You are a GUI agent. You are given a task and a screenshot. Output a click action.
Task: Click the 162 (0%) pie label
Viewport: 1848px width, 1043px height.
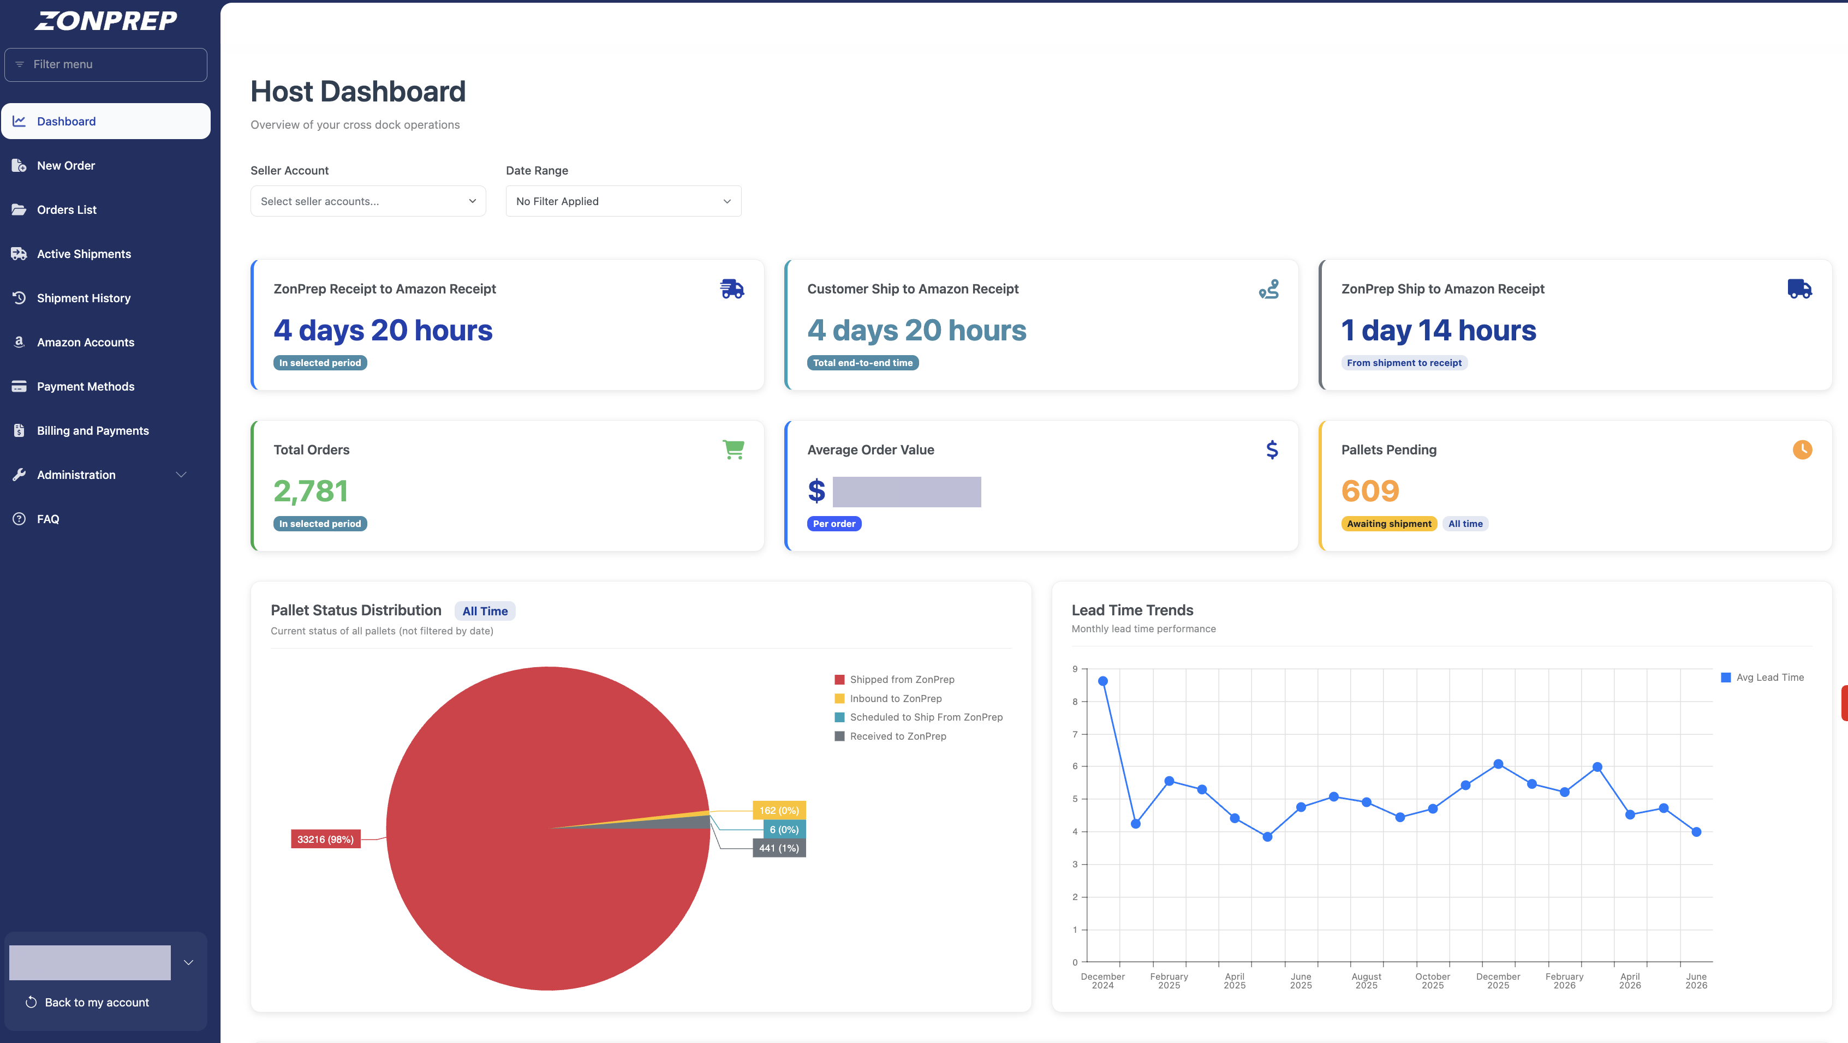tap(779, 811)
